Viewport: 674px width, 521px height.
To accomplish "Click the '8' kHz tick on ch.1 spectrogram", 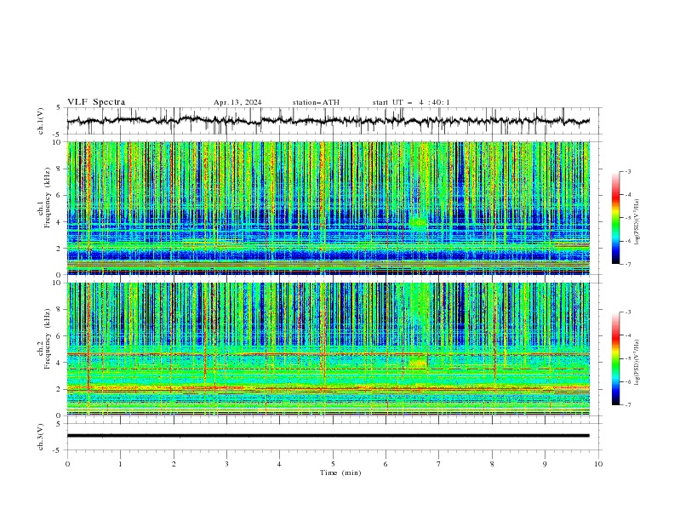I will click(x=59, y=169).
